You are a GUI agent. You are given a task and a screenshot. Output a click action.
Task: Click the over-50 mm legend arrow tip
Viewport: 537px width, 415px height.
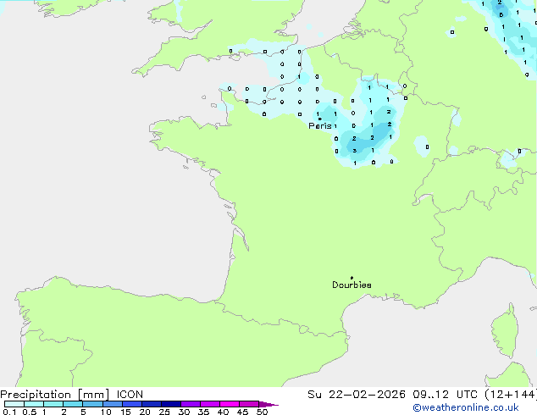[x=268, y=404]
